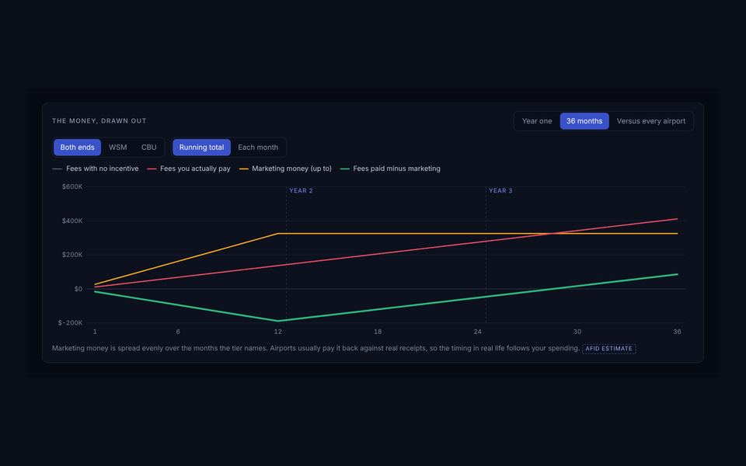Toggle the Fees you actually pay legend
The image size is (746, 466).
click(189, 169)
